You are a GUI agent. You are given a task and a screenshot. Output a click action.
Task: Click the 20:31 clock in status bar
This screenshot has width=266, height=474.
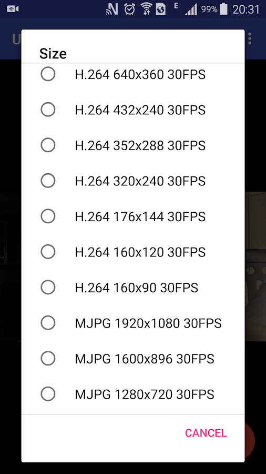[246, 9]
